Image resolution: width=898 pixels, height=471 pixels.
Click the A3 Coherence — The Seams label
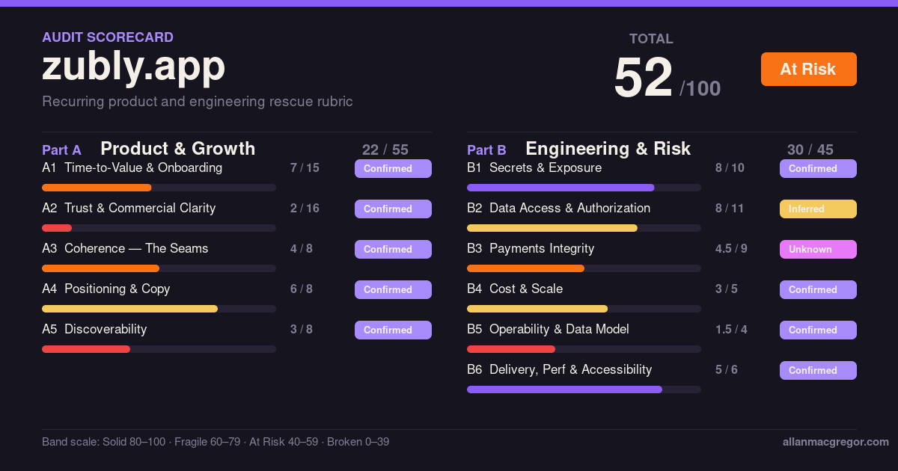(x=125, y=249)
